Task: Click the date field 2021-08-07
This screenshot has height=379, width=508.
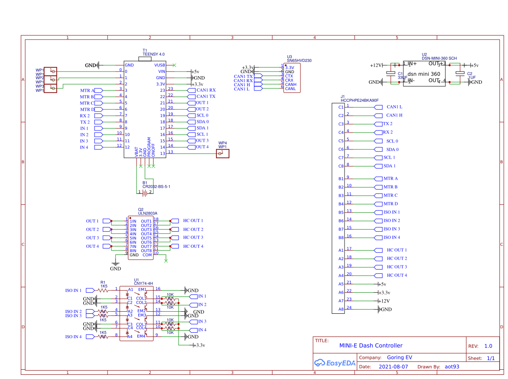Action: [393, 367]
